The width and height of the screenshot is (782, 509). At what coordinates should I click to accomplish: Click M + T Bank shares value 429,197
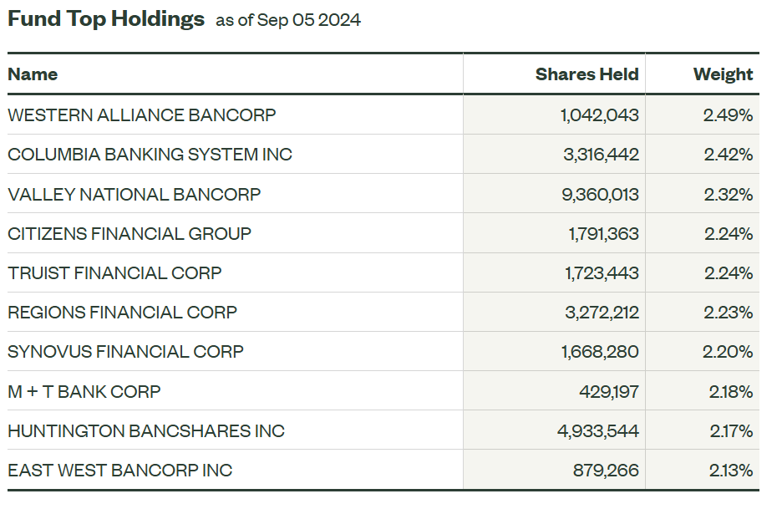pyautogui.click(x=608, y=391)
